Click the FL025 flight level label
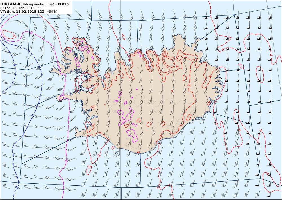Viewport: 282px width, 200px height. [x=63, y=4]
